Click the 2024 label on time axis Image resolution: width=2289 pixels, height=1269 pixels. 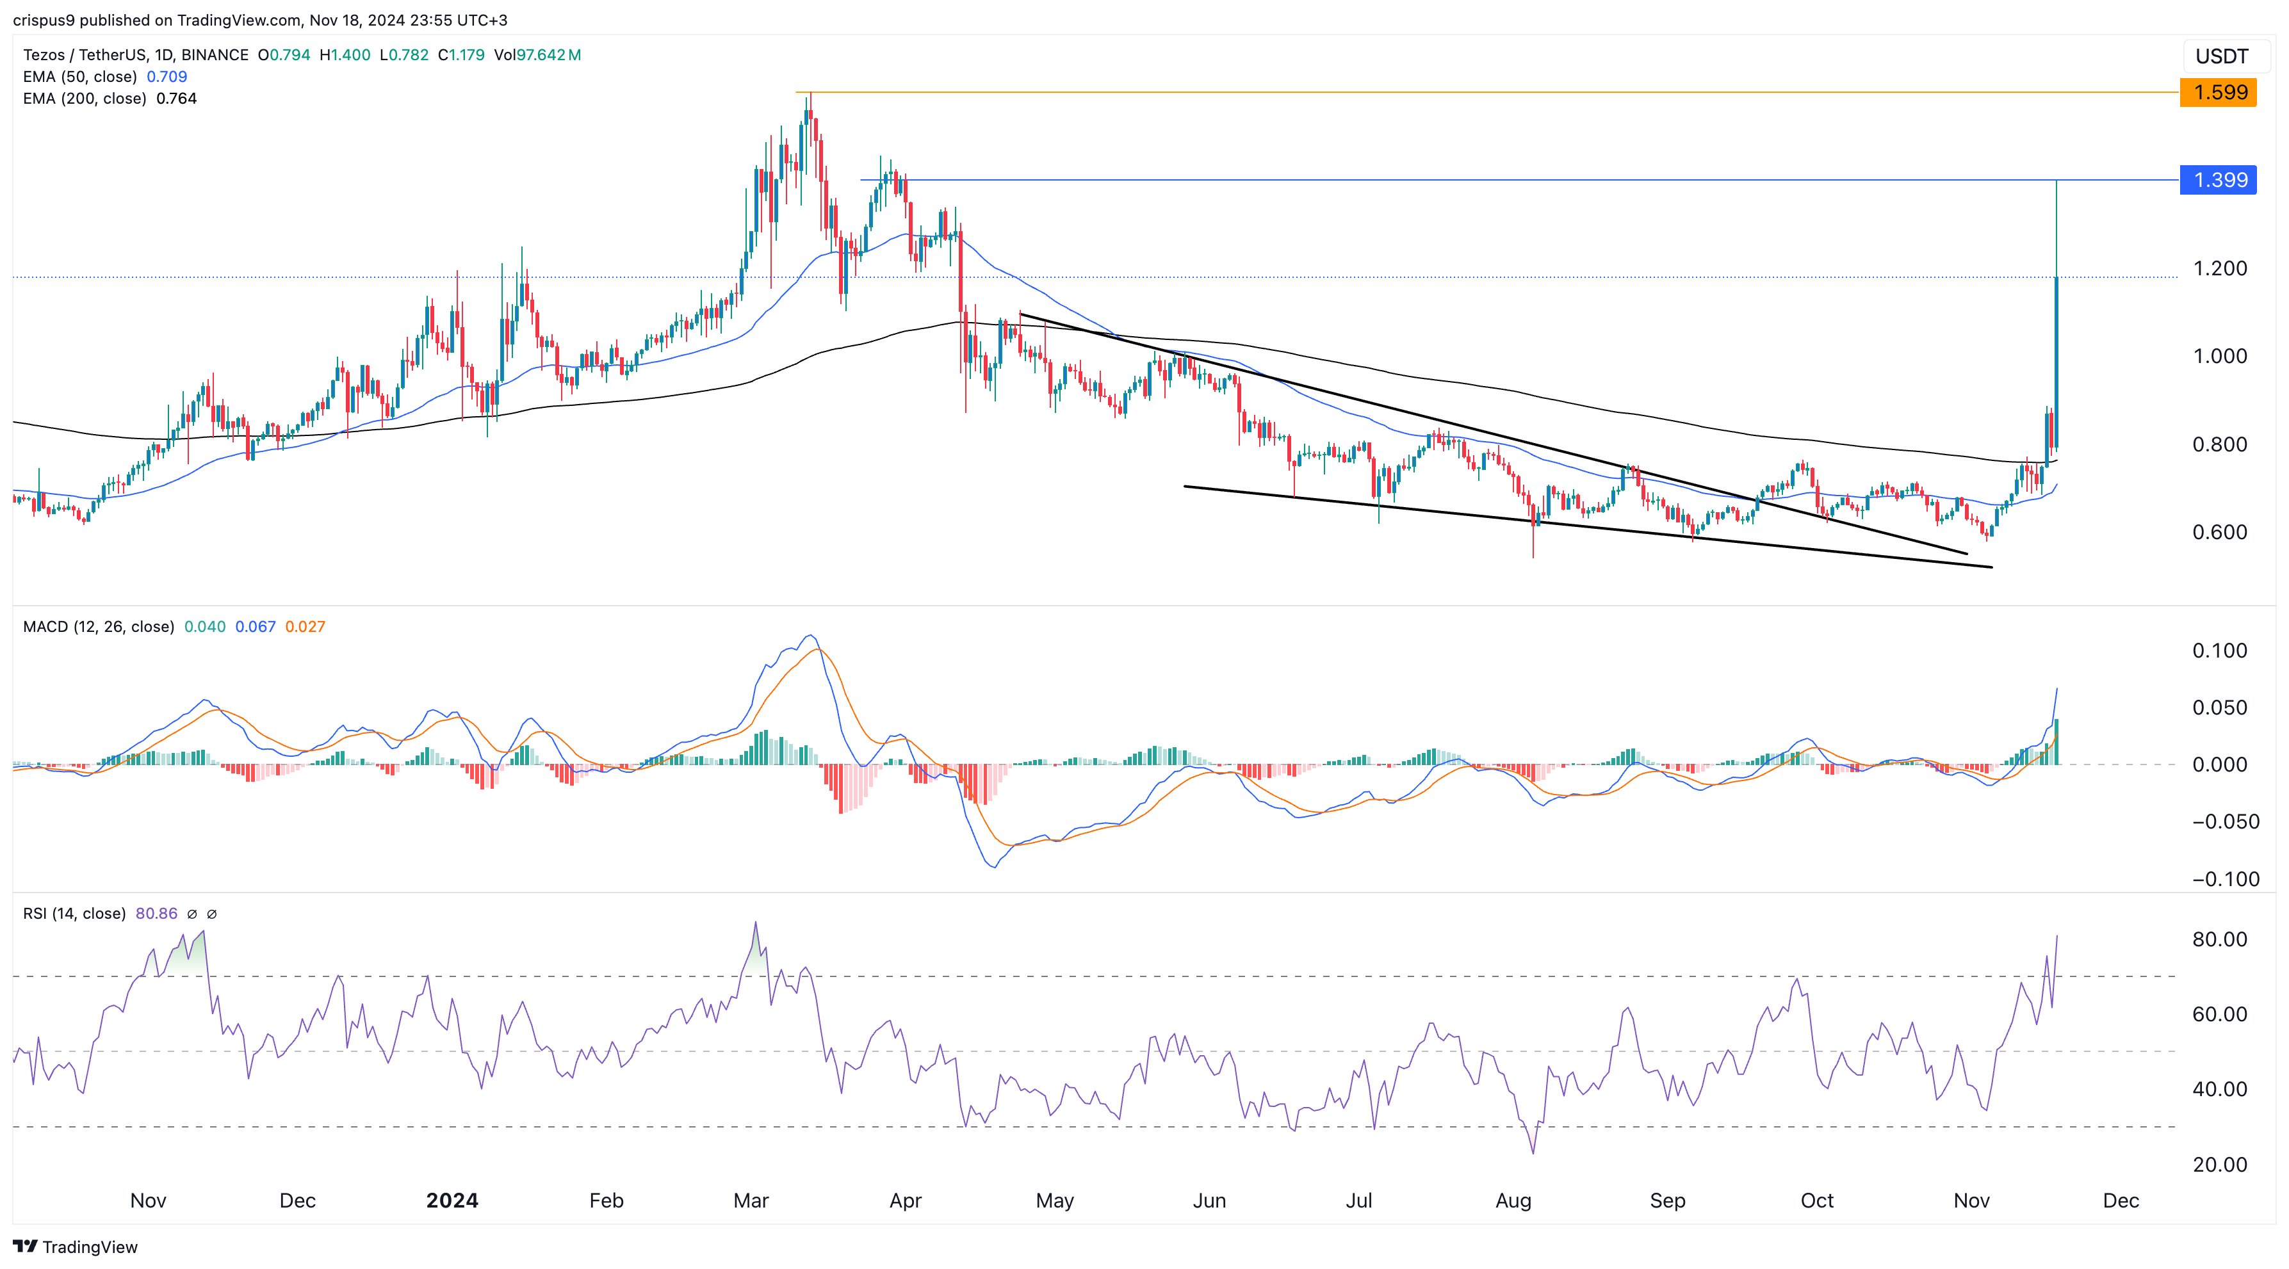(452, 1200)
